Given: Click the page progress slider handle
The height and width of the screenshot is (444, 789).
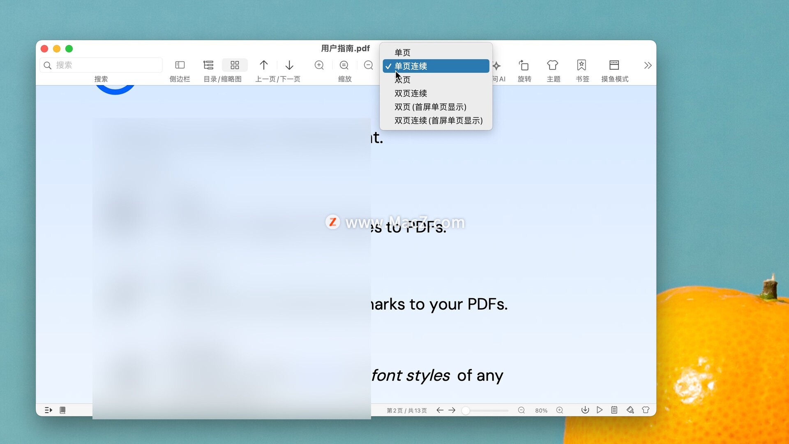Looking at the screenshot, I should [x=466, y=410].
